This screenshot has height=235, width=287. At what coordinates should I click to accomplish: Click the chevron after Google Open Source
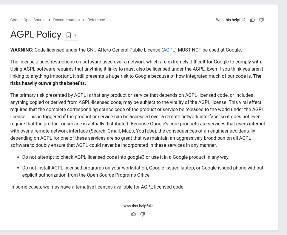50,20
